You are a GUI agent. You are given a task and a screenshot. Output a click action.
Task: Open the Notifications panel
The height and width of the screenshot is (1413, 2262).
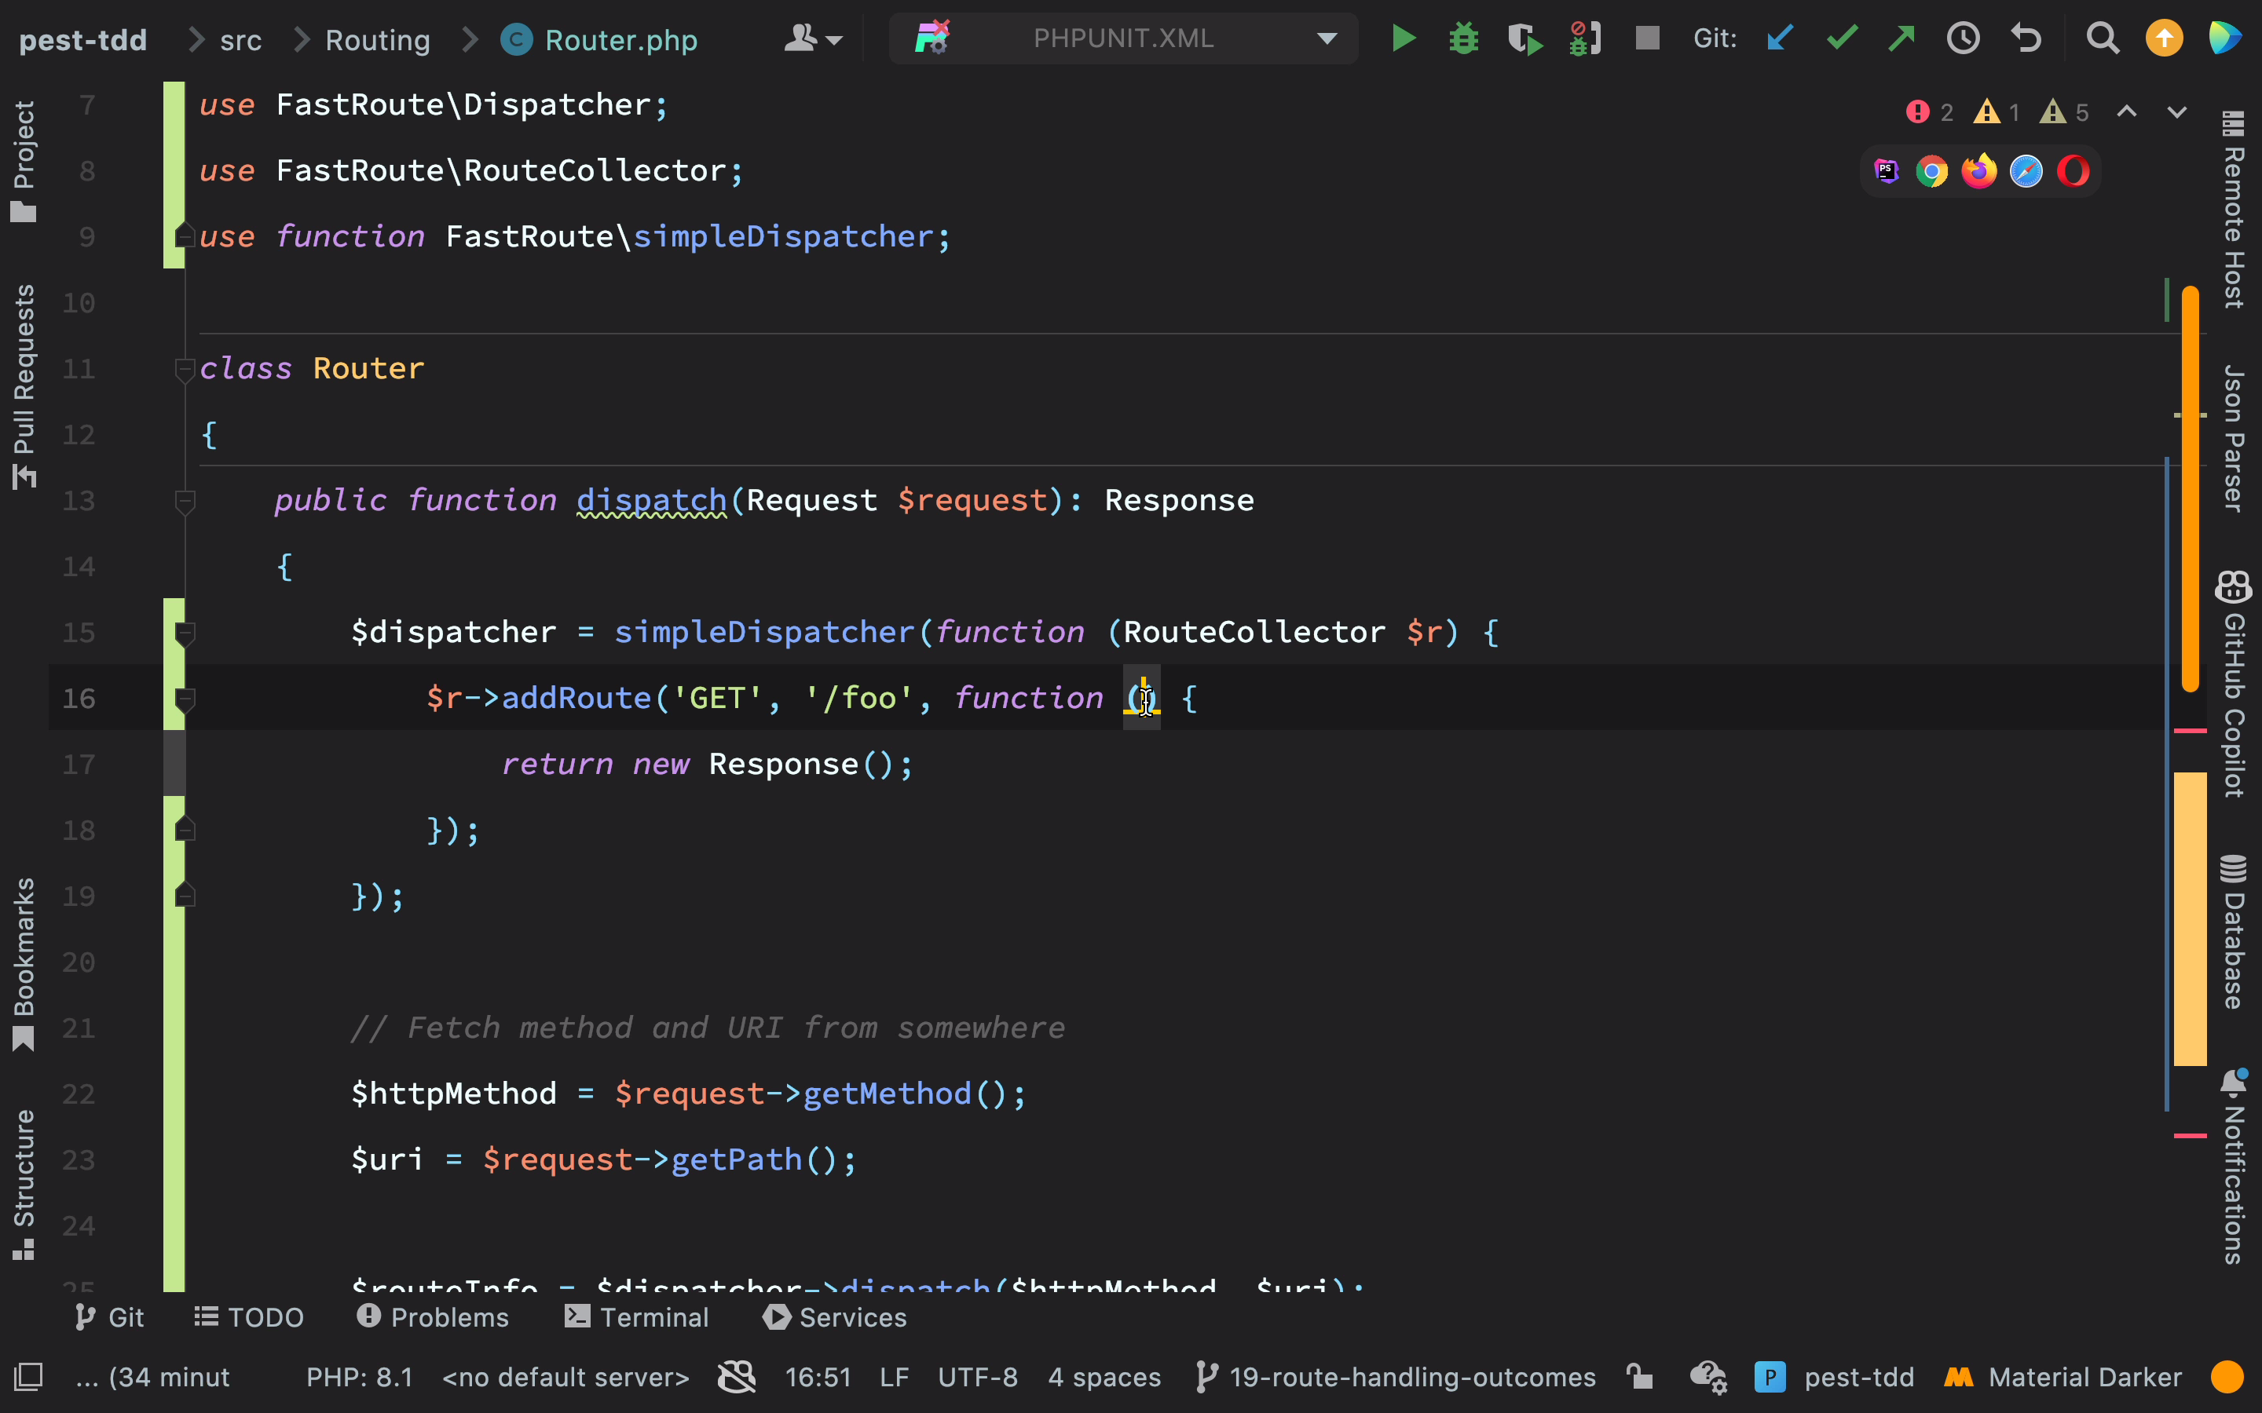2233,1167
